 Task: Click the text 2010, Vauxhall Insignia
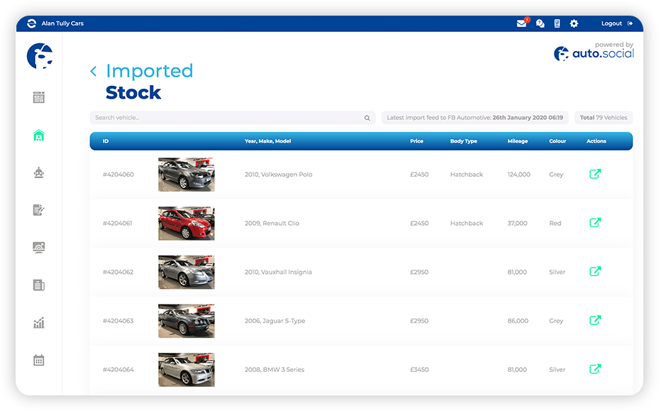coord(278,272)
